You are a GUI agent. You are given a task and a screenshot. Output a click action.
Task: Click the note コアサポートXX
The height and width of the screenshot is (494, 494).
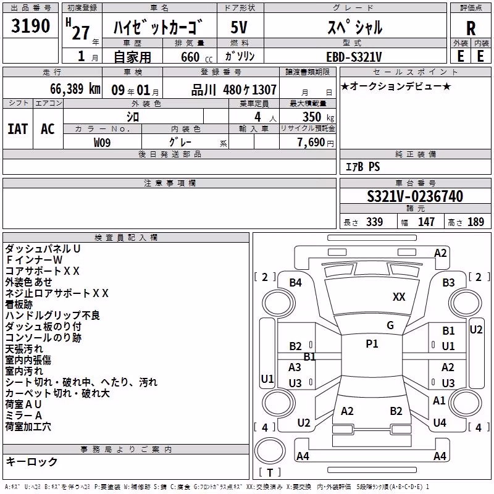42,271
